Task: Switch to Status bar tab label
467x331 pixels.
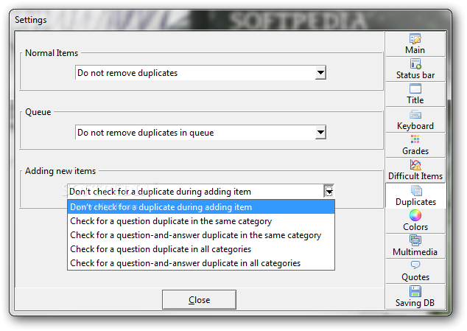Action: [415, 75]
